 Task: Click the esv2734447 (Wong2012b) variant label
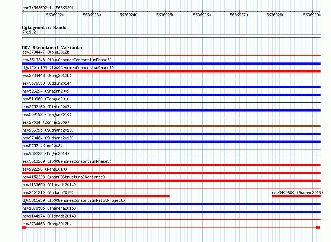tap(47, 52)
